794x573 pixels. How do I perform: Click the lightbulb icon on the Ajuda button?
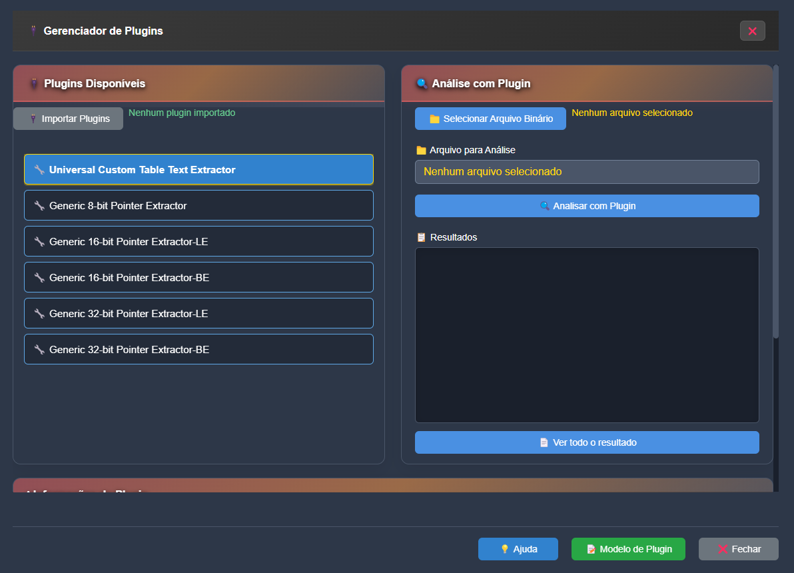tap(505, 549)
